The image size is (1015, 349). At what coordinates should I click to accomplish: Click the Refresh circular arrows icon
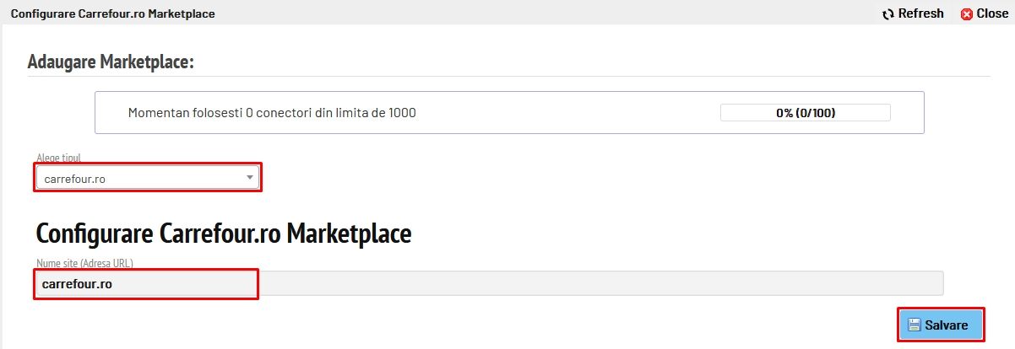tap(887, 14)
